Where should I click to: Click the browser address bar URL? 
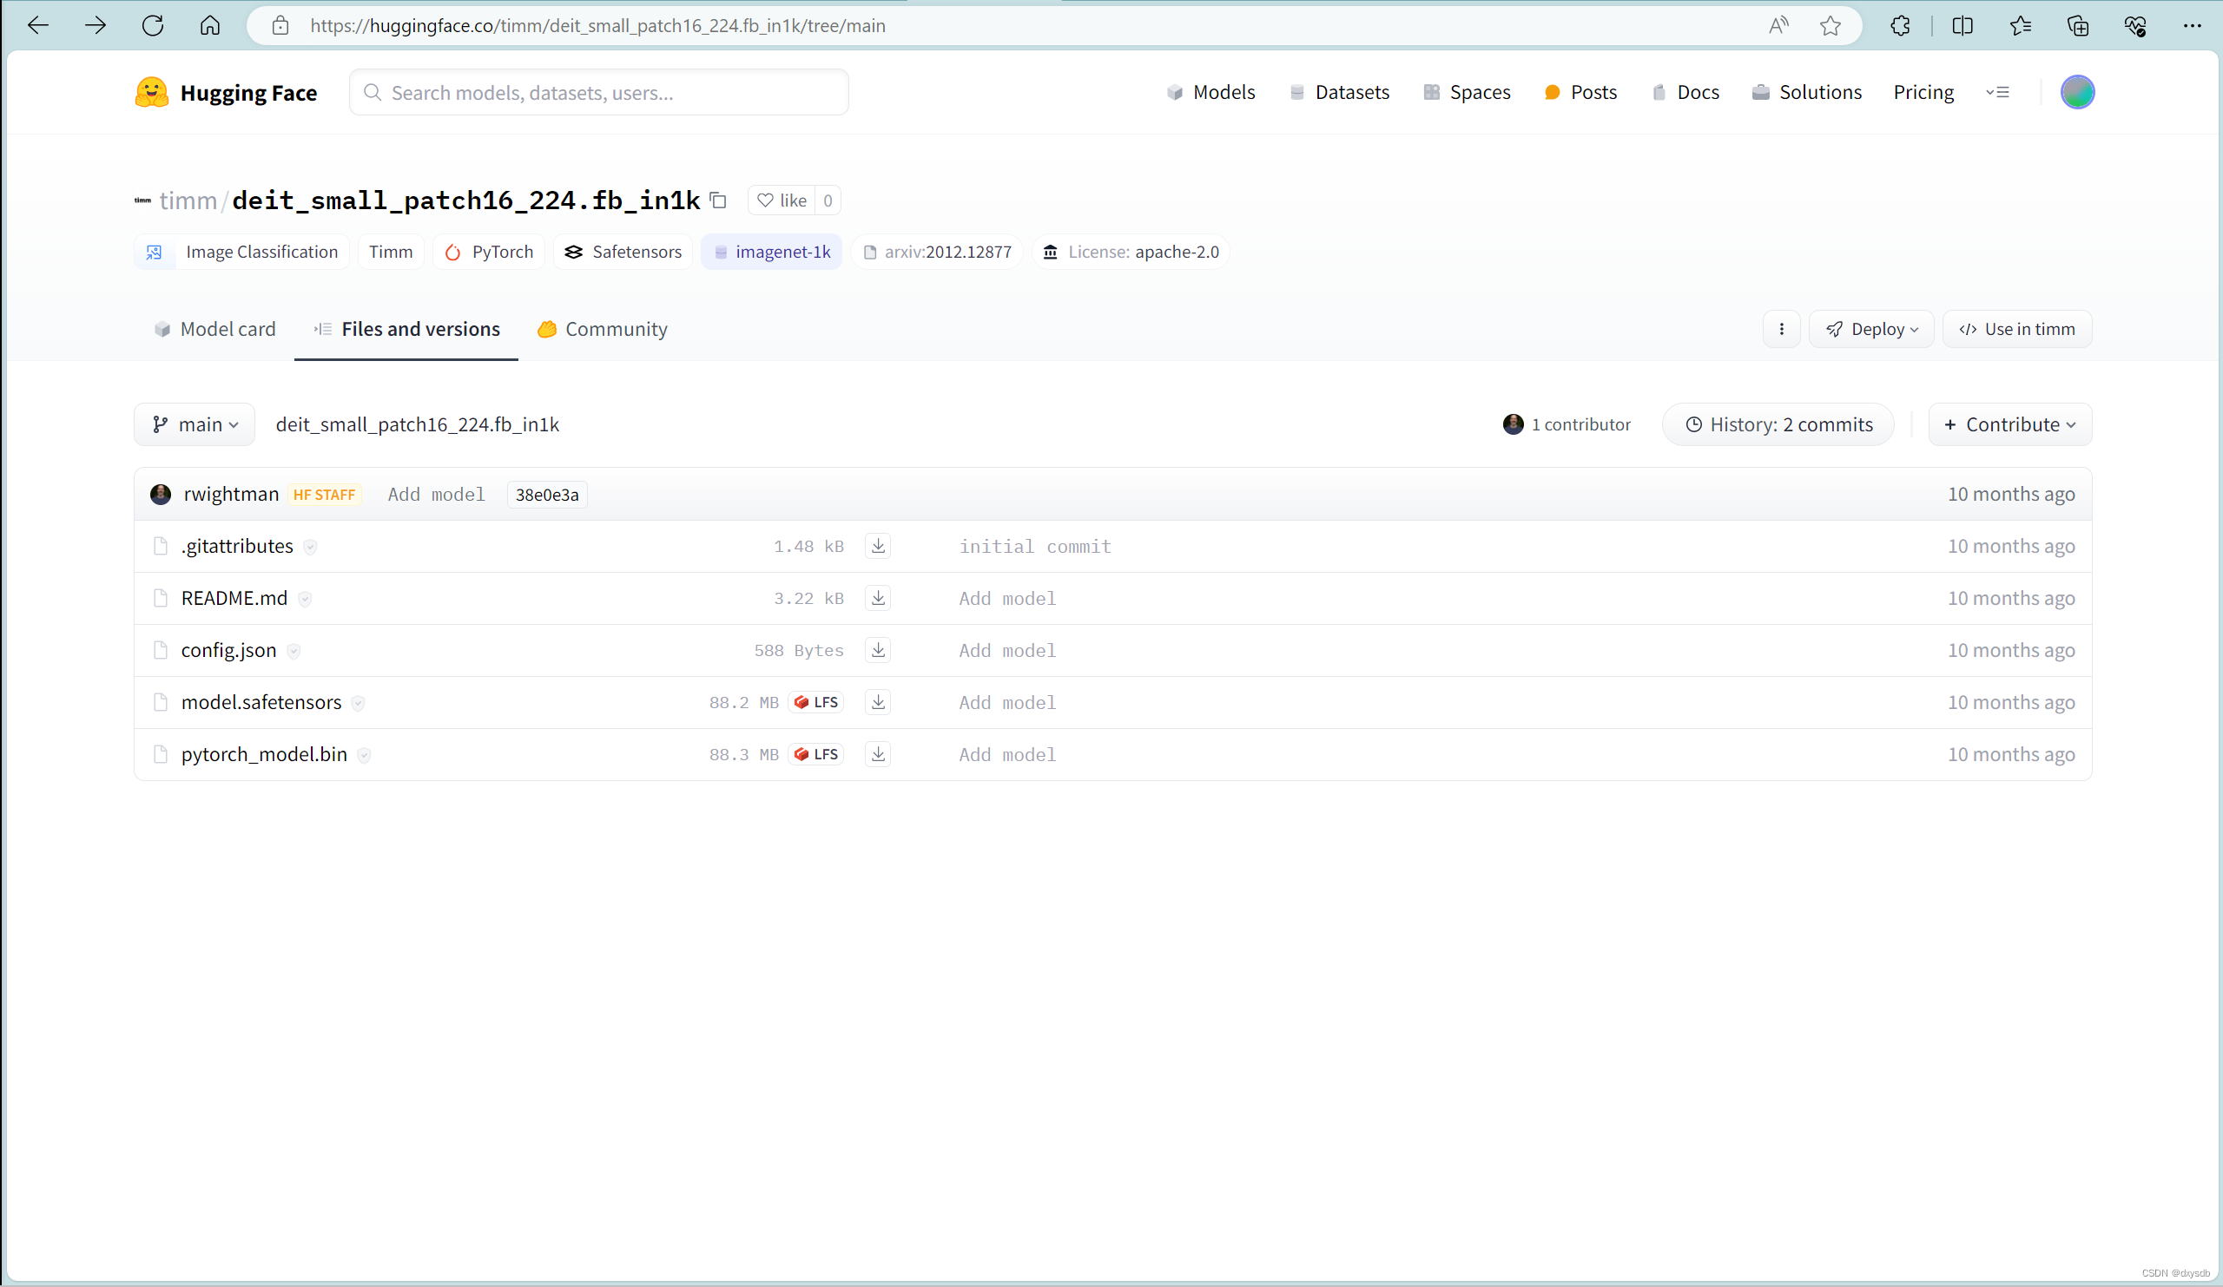(x=597, y=25)
